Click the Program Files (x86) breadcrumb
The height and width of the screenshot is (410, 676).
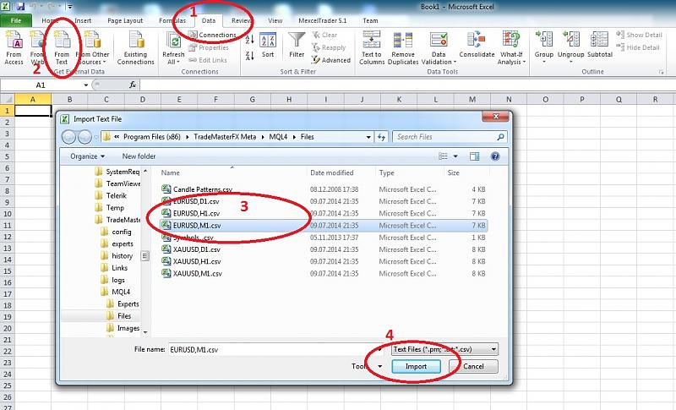coord(152,137)
